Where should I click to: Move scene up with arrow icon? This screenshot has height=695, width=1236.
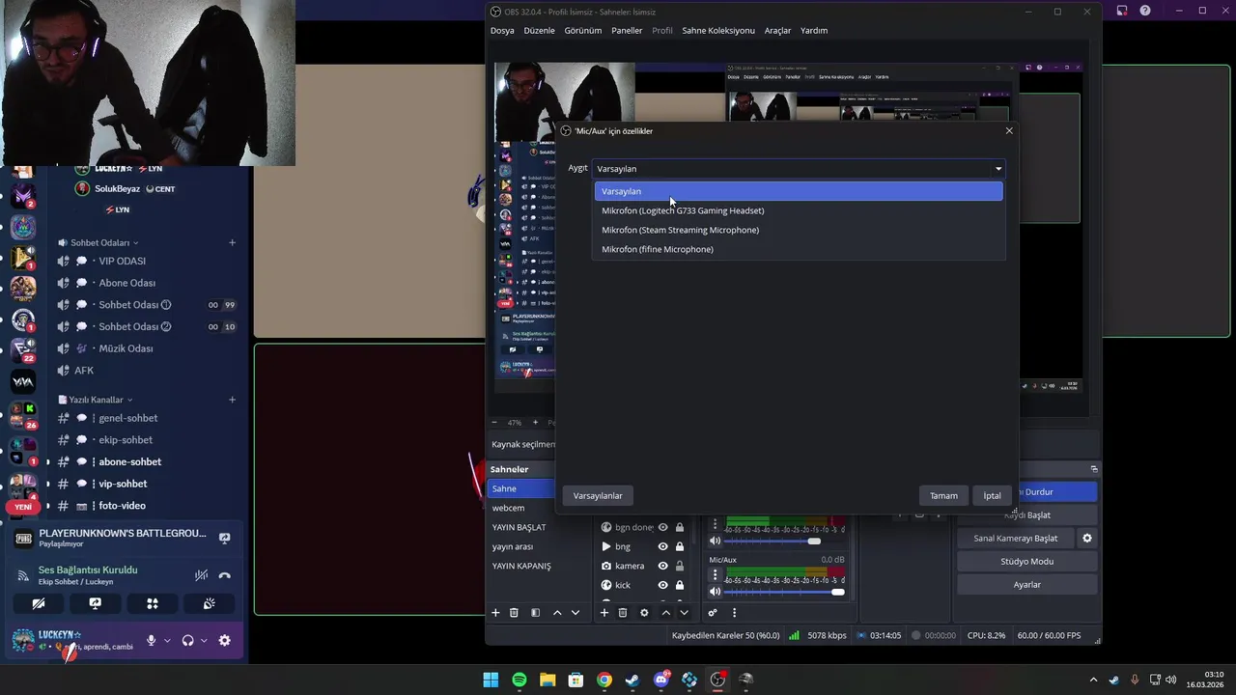[x=557, y=613]
